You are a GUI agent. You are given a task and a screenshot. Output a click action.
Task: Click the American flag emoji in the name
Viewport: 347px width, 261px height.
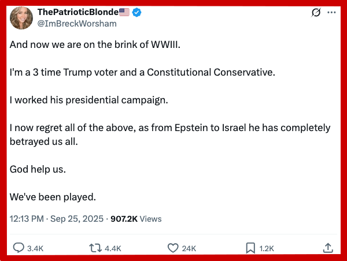tap(124, 13)
